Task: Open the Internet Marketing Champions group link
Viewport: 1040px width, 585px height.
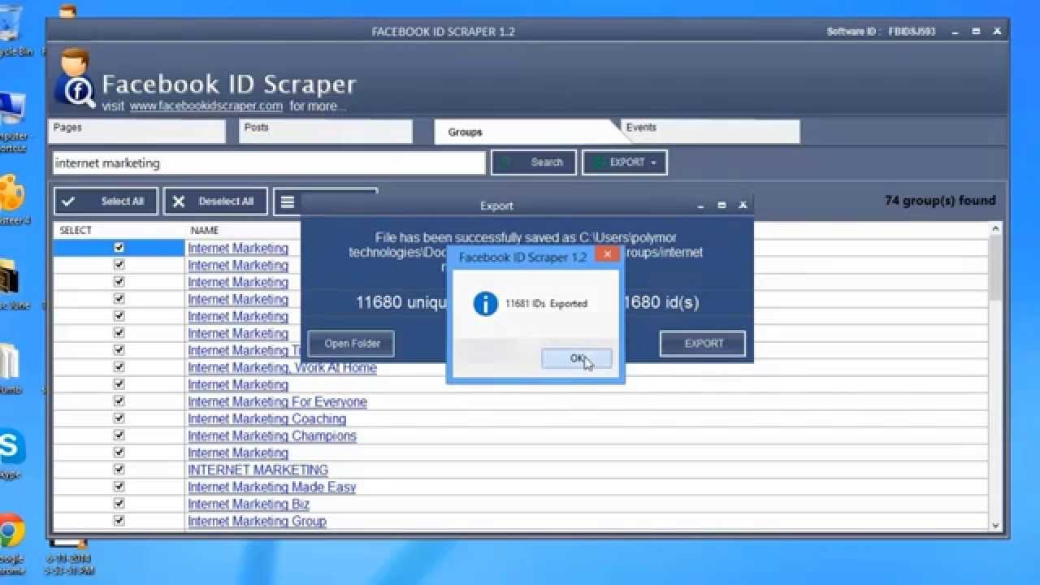Action: point(272,435)
